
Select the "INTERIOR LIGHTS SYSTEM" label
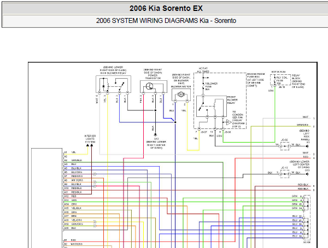pos(90,139)
